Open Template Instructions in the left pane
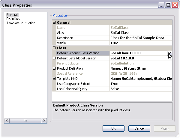 coord(22,23)
